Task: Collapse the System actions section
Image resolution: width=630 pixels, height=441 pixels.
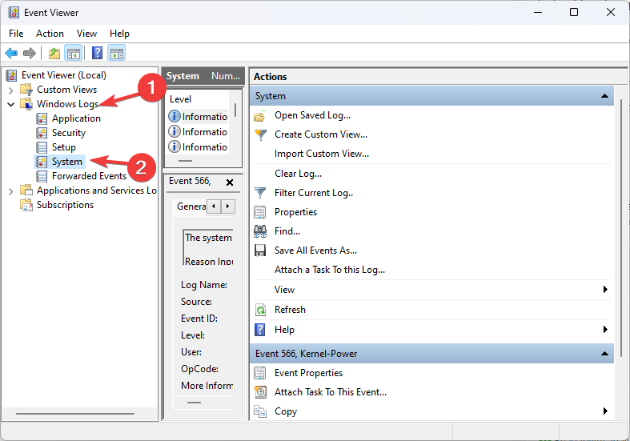Action: click(x=604, y=96)
